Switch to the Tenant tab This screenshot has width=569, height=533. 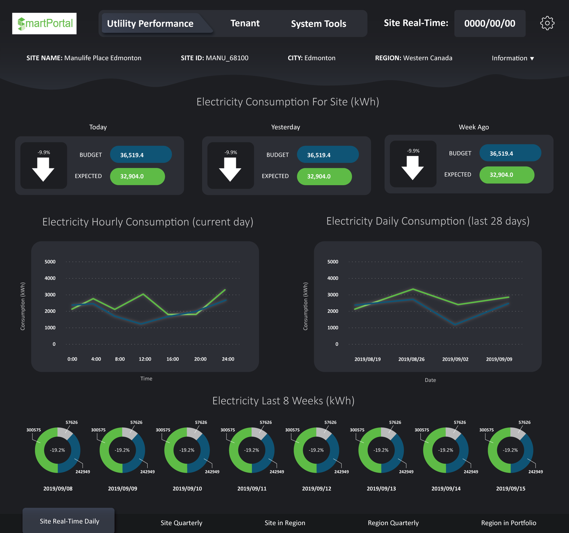pyautogui.click(x=245, y=23)
